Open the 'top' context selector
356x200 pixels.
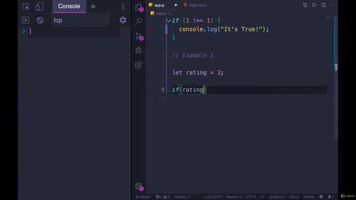coord(80,20)
